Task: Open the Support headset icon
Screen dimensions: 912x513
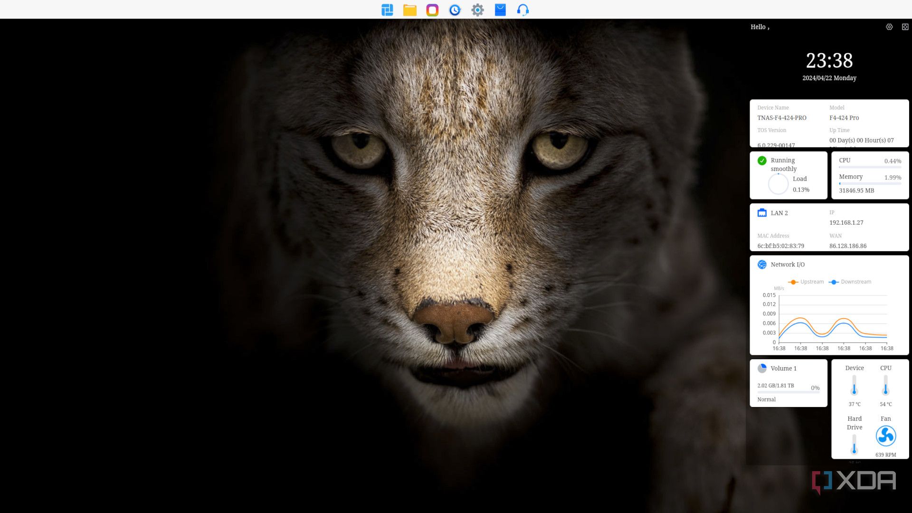Action: click(x=522, y=10)
